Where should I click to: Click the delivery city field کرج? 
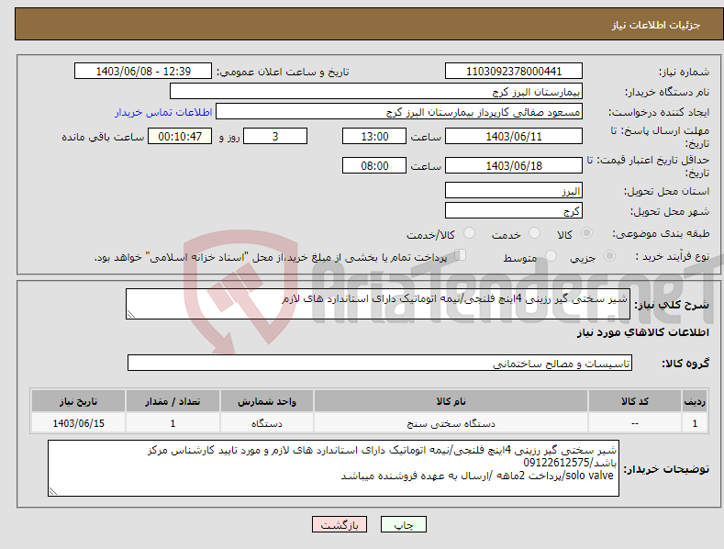pyautogui.click(x=514, y=211)
